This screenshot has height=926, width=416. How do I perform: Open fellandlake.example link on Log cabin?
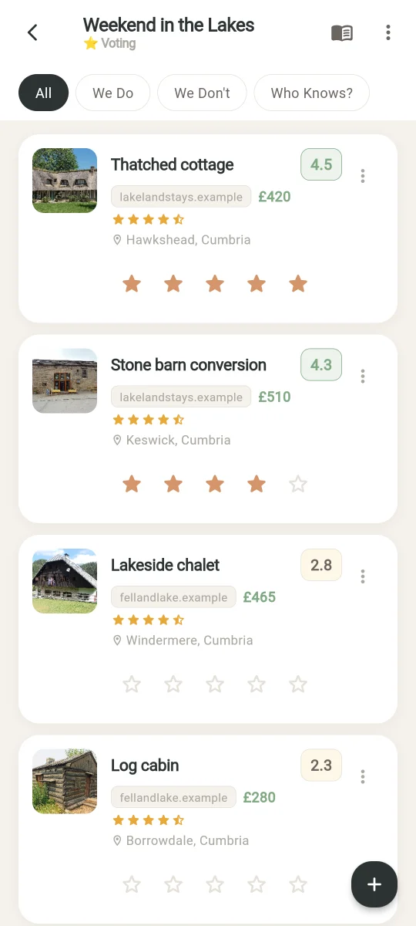173,797
